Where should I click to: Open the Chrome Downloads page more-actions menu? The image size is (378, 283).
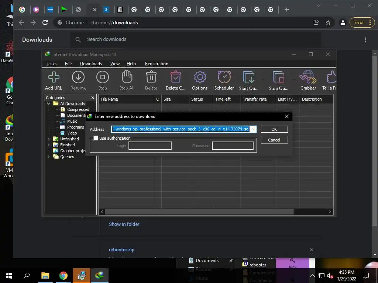(x=365, y=40)
